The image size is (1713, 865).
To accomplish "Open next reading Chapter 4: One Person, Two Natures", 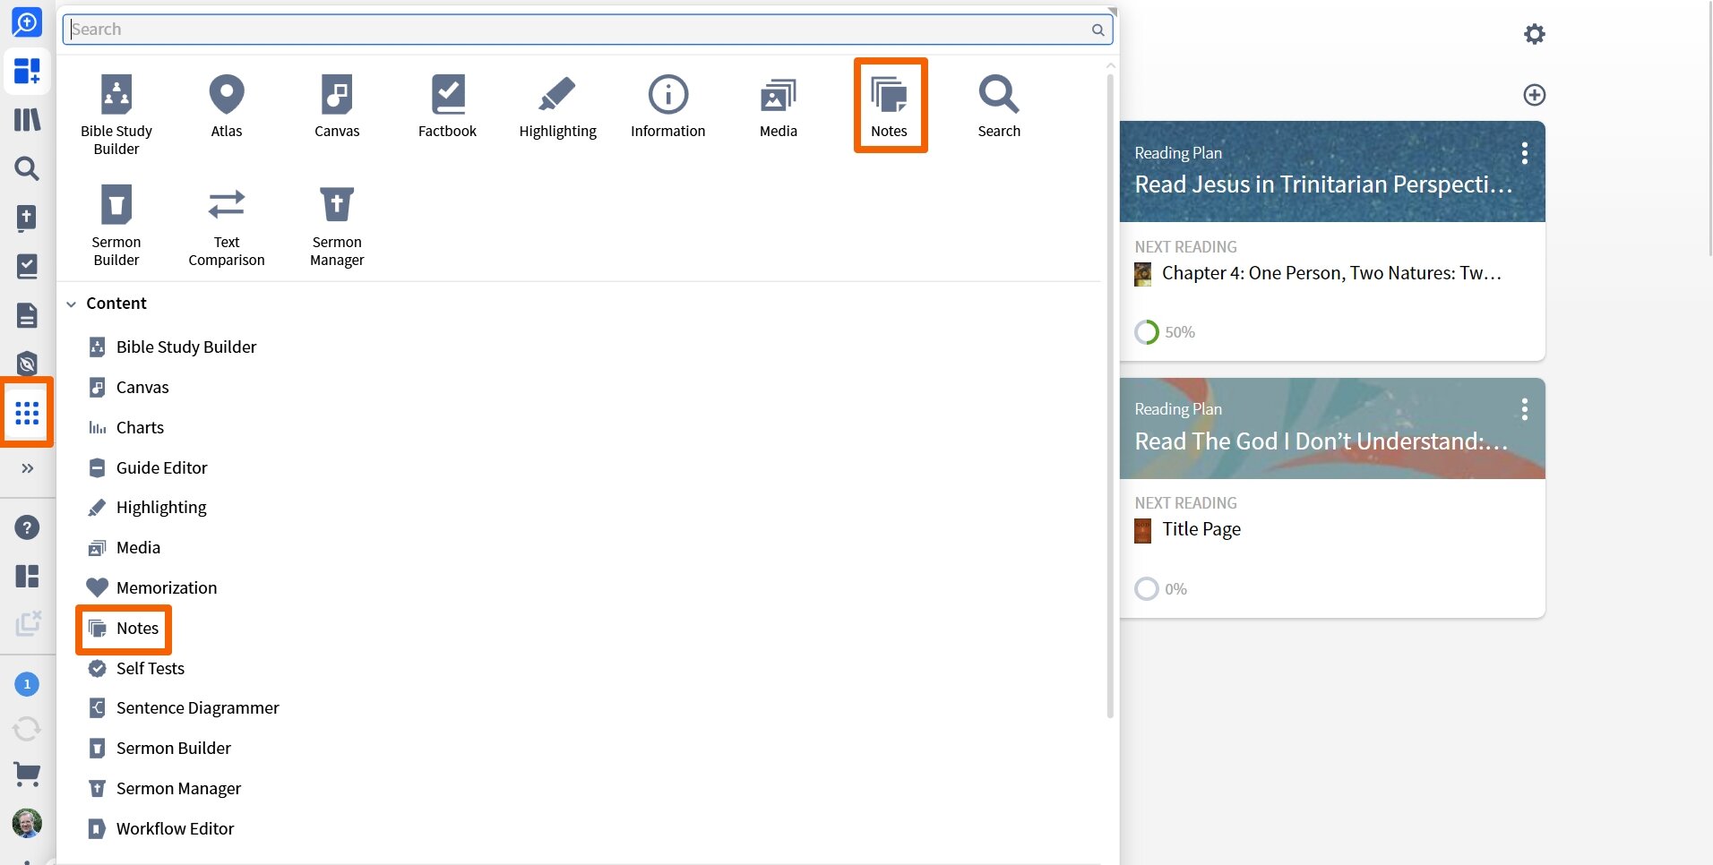I will pyautogui.click(x=1331, y=273).
